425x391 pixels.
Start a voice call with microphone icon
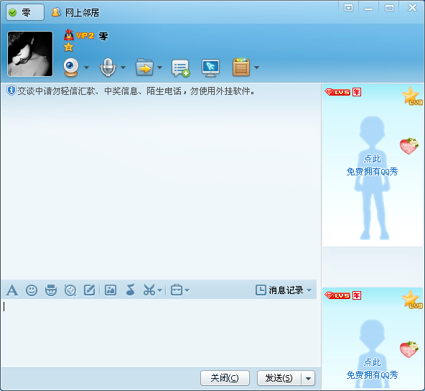(108, 67)
